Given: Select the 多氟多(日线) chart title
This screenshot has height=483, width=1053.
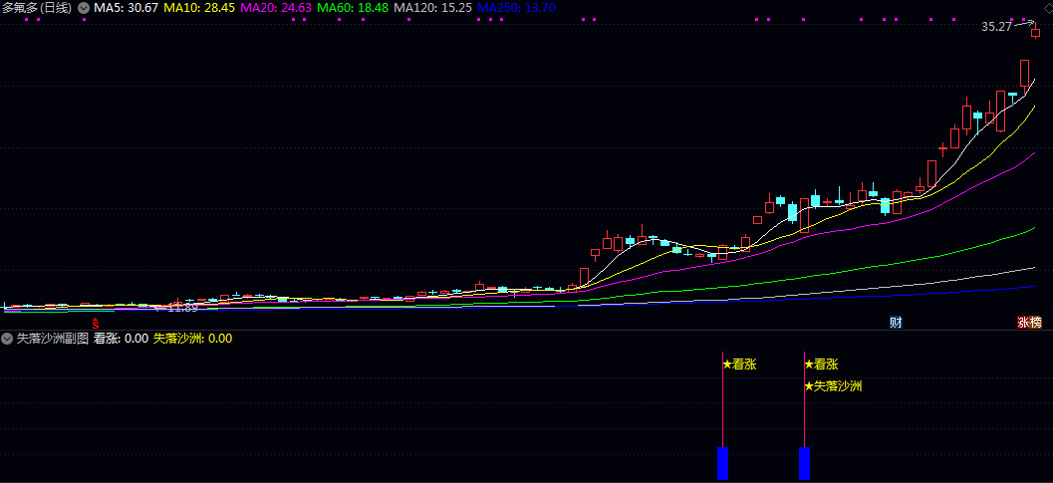Looking at the screenshot, I should pos(38,8).
